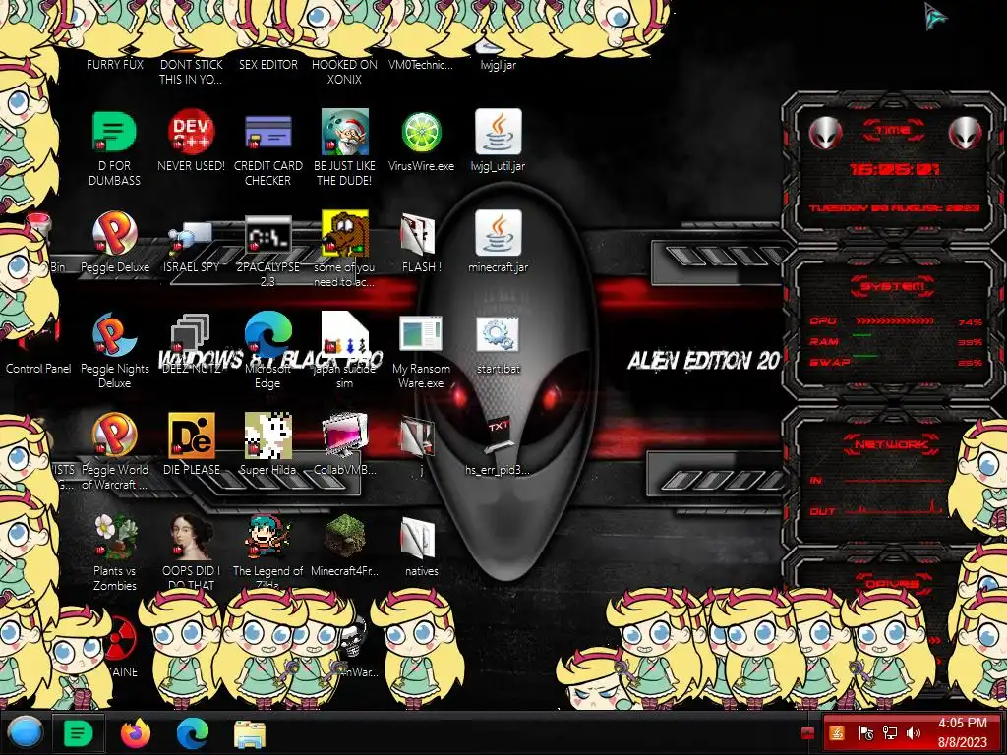This screenshot has height=755, width=1007.
Task: Click the NETWORK widget OUT graph
Action: pos(894,507)
